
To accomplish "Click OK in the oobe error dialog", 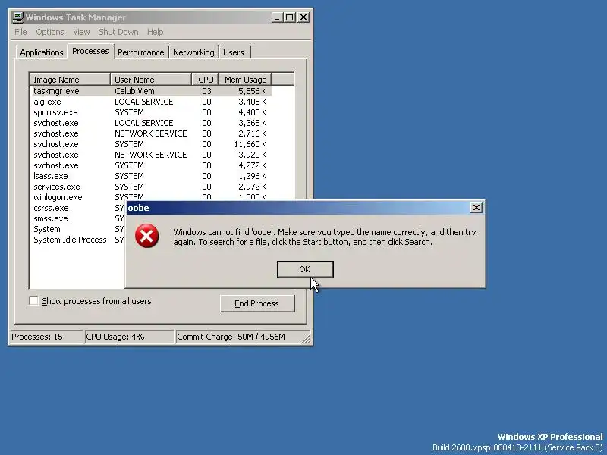I will pos(305,269).
